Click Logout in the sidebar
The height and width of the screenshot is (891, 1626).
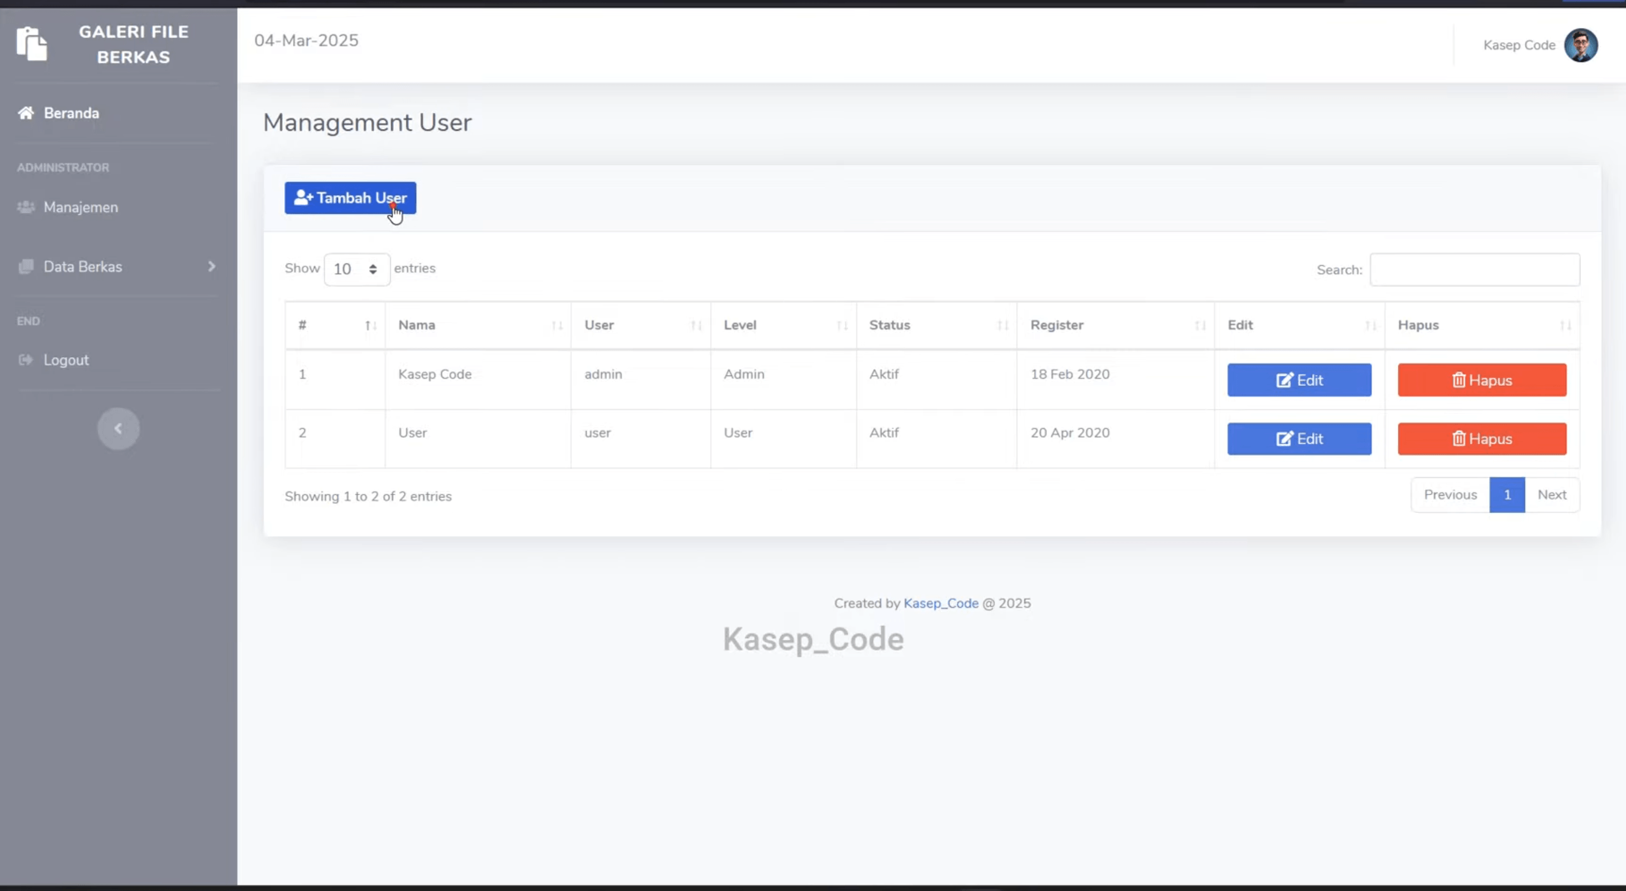click(x=54, y=360)
